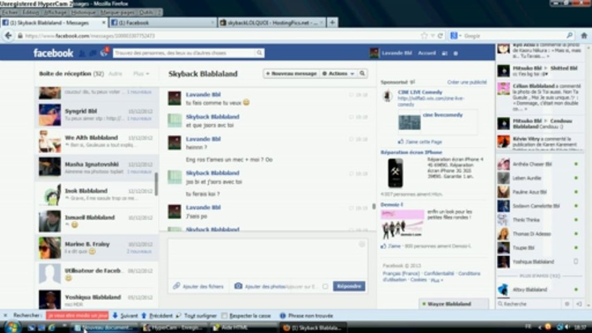Click the Répondre button
Image resolution: width=592 pixels, height=333 pixels.
point(349,286)
